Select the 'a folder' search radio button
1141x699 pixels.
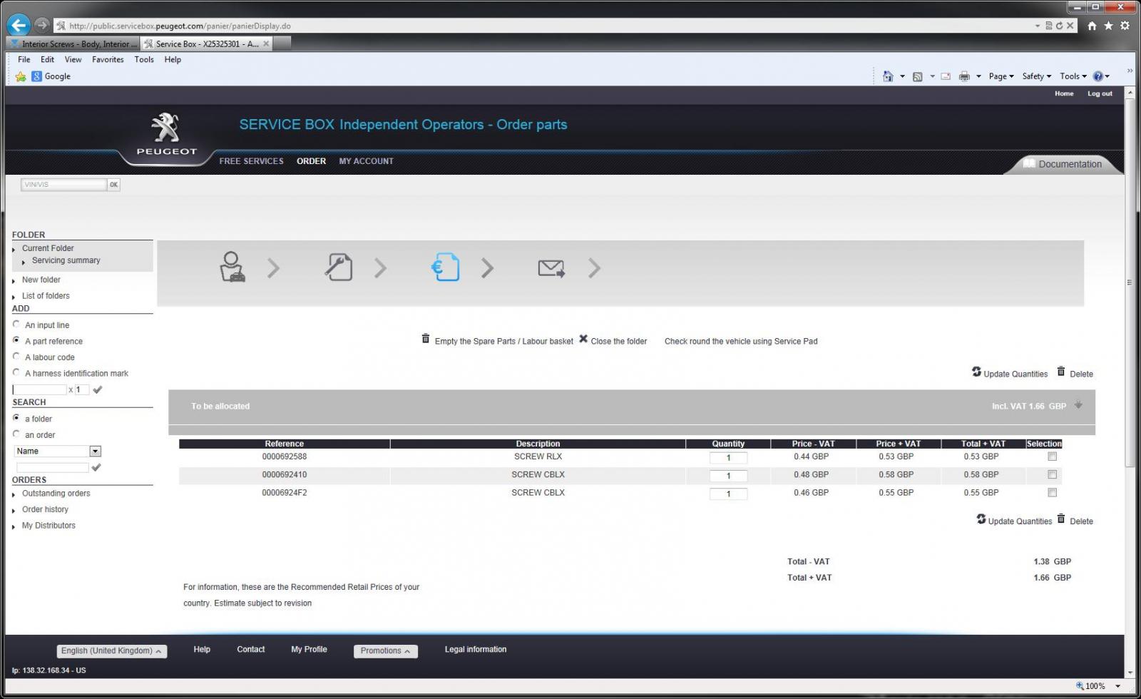(16, 417)
